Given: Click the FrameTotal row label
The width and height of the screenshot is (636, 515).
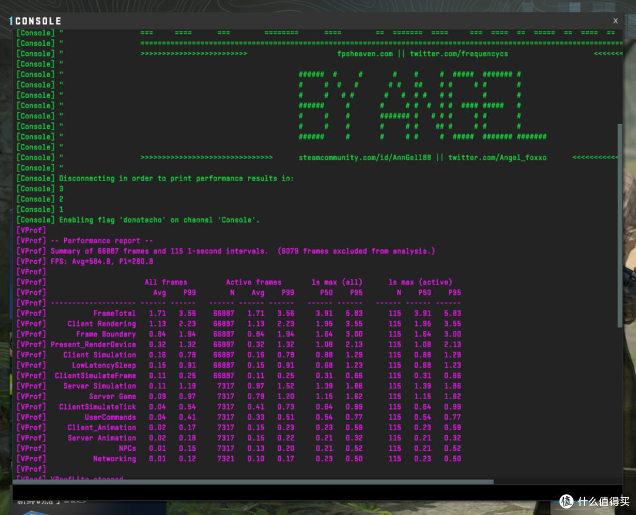Looking at the screenshot, I should coord(114,313).
